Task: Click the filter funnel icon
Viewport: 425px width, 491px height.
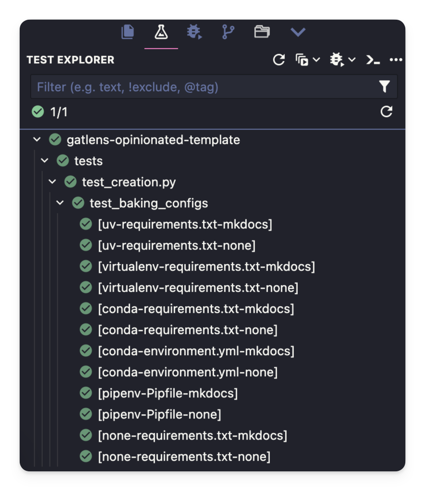Action: point(384,86)
